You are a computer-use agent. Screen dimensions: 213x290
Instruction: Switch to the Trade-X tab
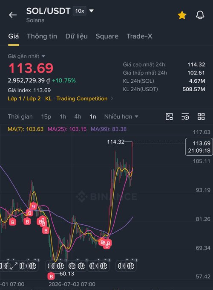pos(139,36)
